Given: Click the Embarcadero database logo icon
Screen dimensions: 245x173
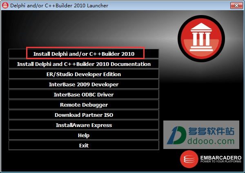Looking at the screenshot, I should (x=189, y=159).
